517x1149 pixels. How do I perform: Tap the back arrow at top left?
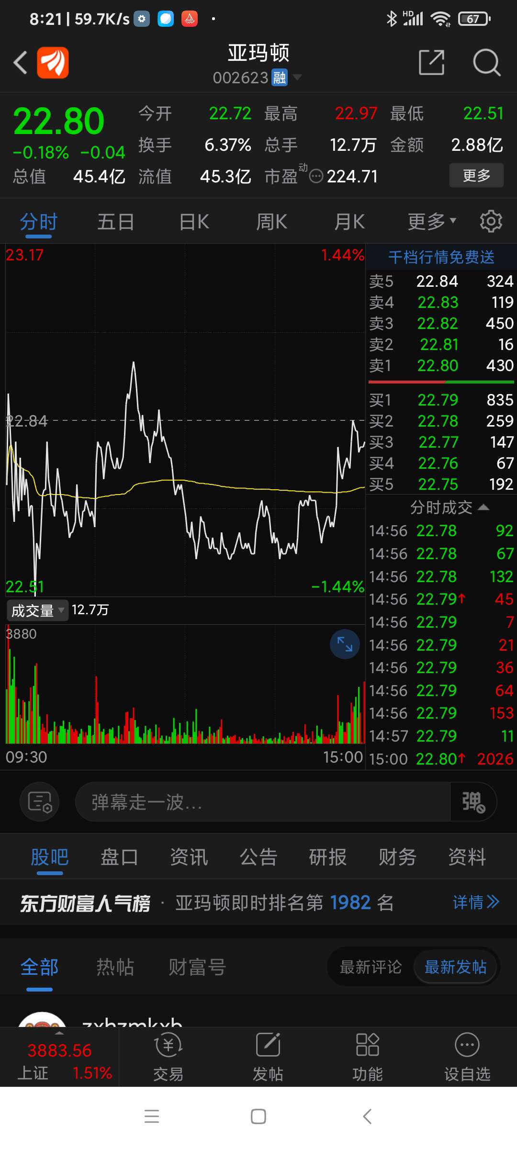pyautogui.click(x=20, y=63)
